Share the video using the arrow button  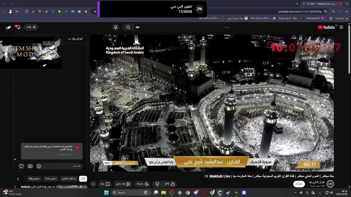tap(143, 184)
